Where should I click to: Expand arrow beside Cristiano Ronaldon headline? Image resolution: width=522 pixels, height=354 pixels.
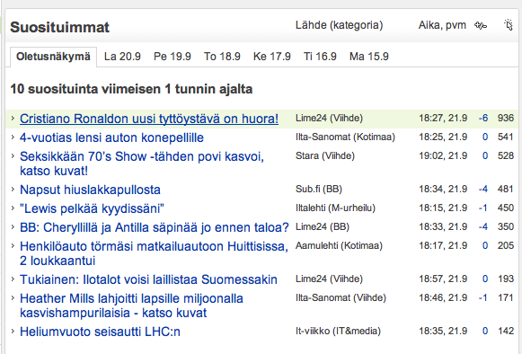tap(13, 119)
